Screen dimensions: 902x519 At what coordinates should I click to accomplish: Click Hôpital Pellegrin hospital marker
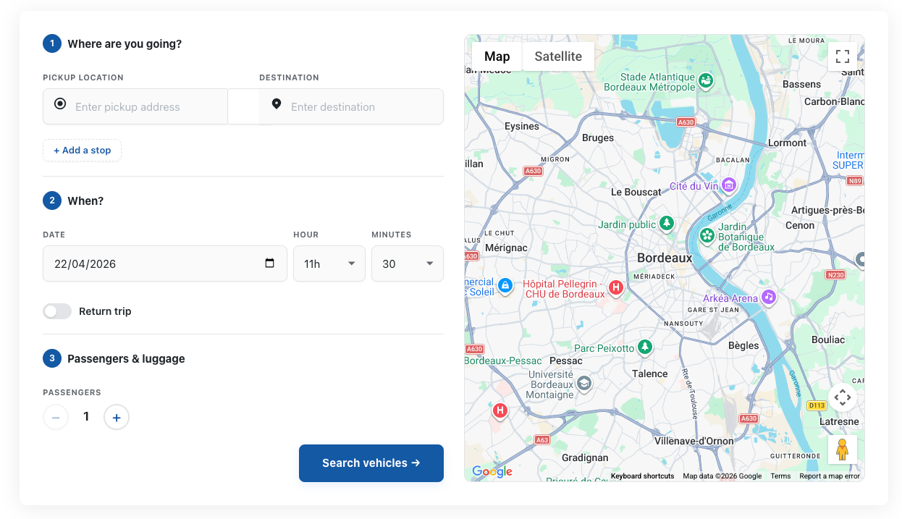tap(615, 288)
